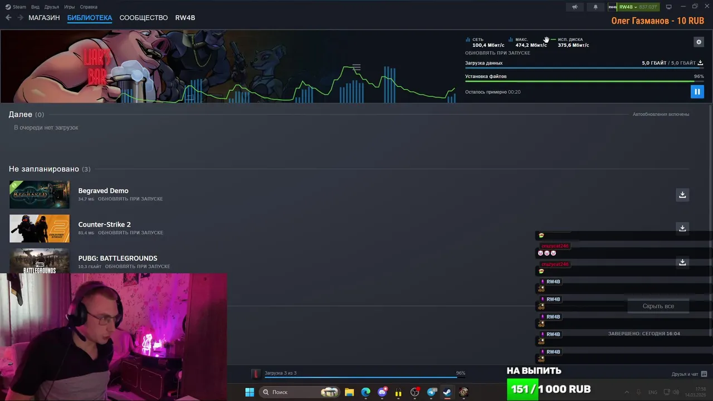Click the graph menu lines icon on banner
Screen dimensions: 713x401
[356, 67]
